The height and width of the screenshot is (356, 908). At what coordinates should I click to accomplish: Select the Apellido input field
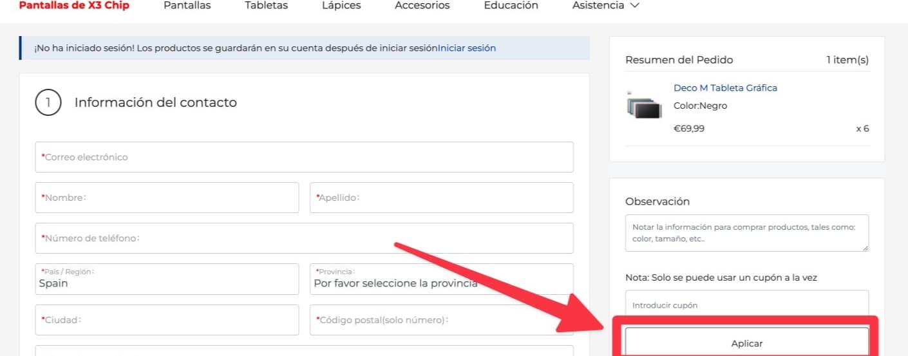click(x=441, y=198)
